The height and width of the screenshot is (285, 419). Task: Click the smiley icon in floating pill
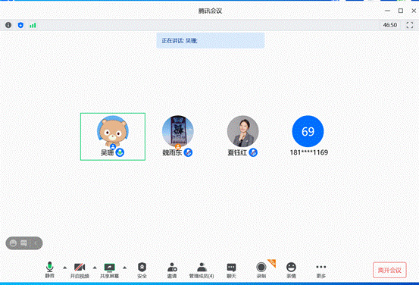coord(13,243)
